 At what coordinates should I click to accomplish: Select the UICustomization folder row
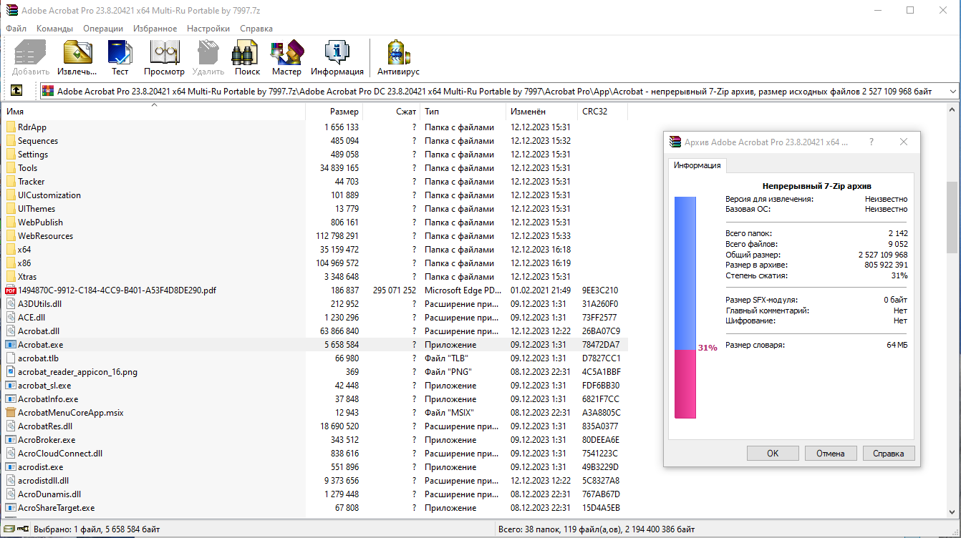(x=315, y=195)
